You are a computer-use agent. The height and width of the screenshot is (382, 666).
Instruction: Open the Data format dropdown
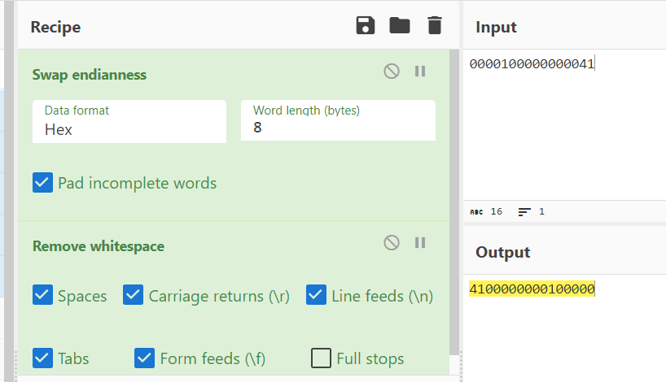[x=129, y=121]
